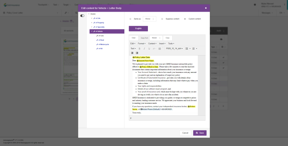Screen dimensions: 288x146
Task: Open the bulleted list style arrow
Action: click(190, 49)
